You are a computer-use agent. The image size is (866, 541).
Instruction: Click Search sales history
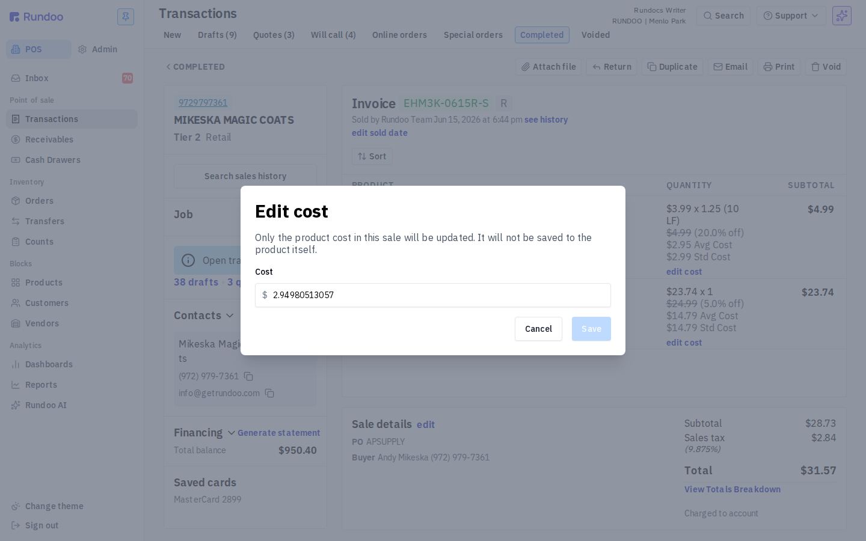(245, 176)
